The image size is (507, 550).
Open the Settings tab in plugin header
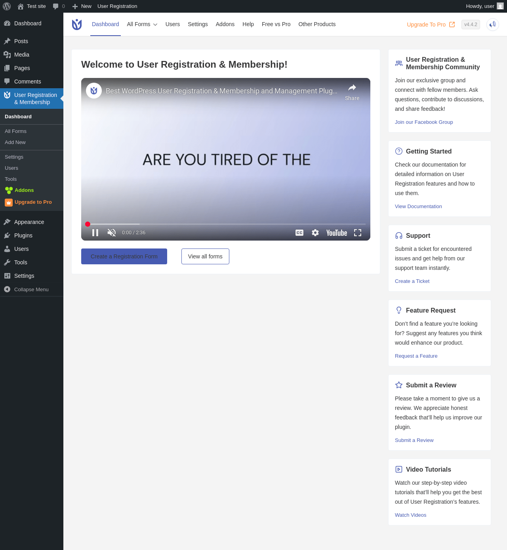tap(198, 24)
